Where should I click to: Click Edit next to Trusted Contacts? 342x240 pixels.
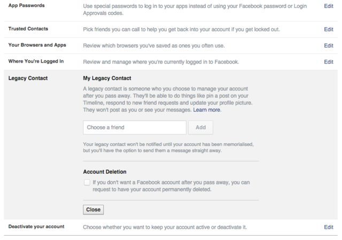pos(329,29)
